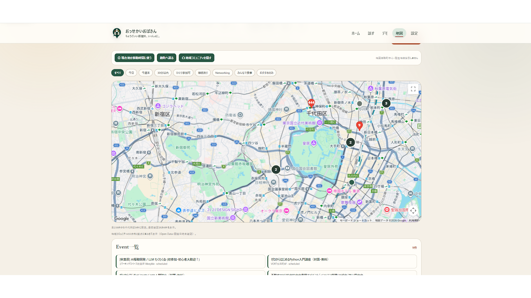
Task: Open the dark cluster marker labeled 3
Action: 386,103
